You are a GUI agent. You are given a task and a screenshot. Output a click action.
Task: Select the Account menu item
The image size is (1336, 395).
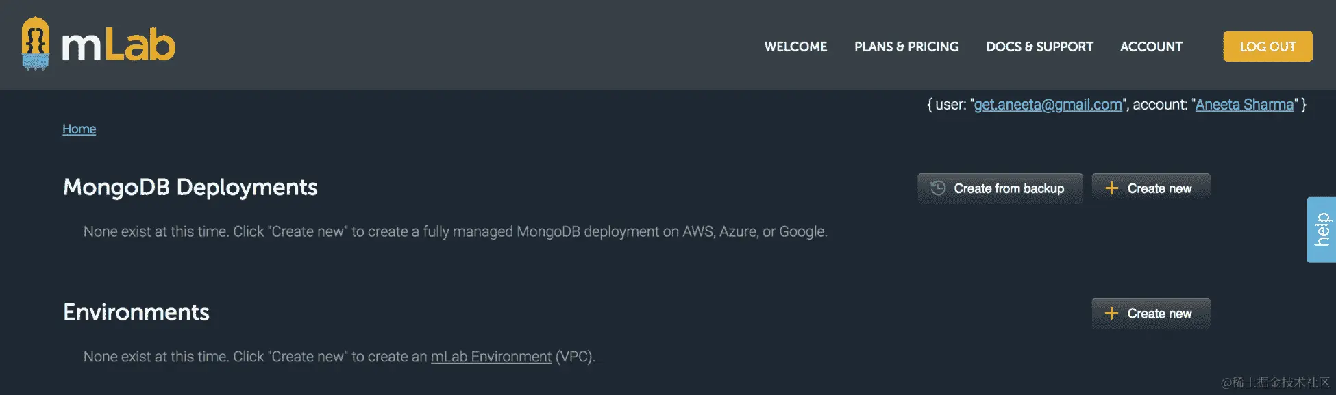coord(1151,47)
